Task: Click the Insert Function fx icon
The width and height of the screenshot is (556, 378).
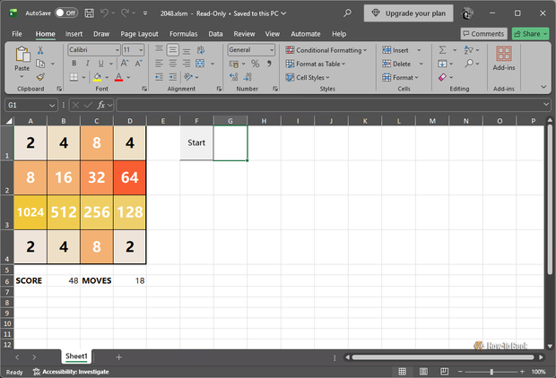Action: (x=101, y=105)
